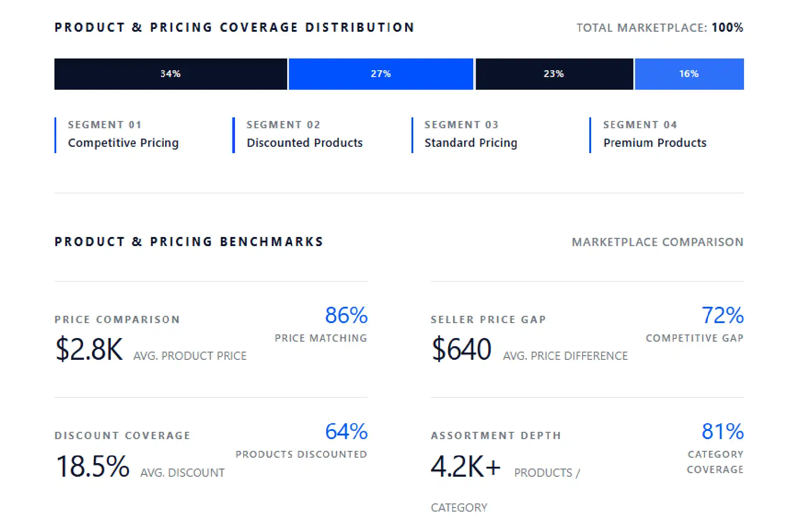798x527 pixels.
Task: Click the 81% category coverage figure
Action: pyautogui.click(x=723, y=431)
